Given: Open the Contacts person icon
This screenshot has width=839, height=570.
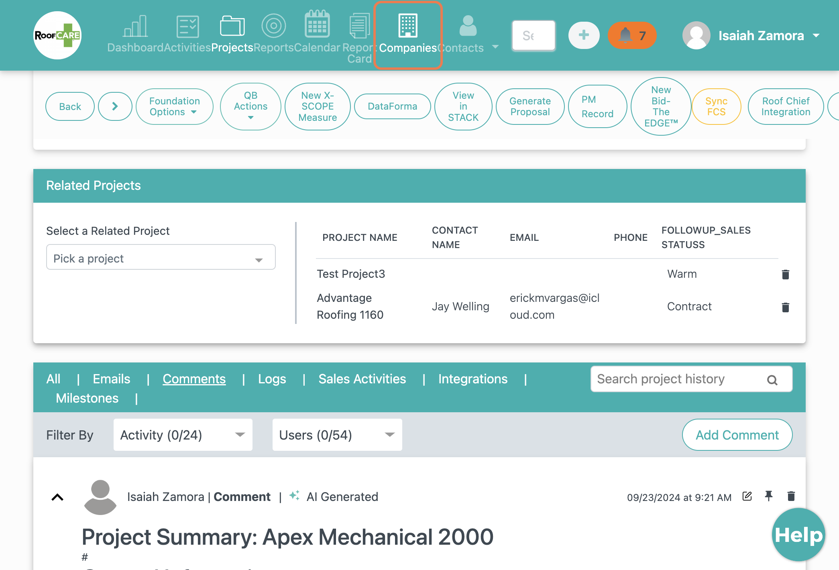Looking at the screenshot, I should [468, 26].
